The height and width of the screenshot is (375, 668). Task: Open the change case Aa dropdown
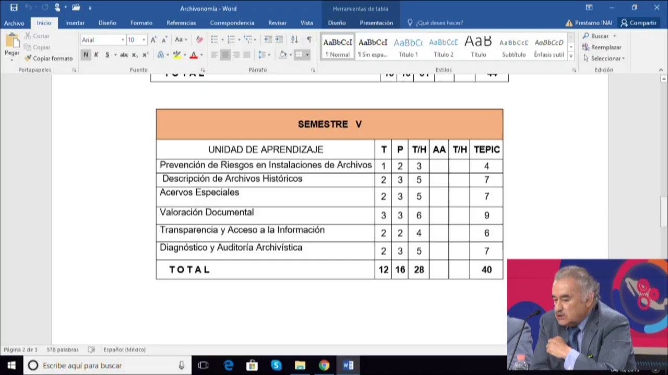click(181, 40)
